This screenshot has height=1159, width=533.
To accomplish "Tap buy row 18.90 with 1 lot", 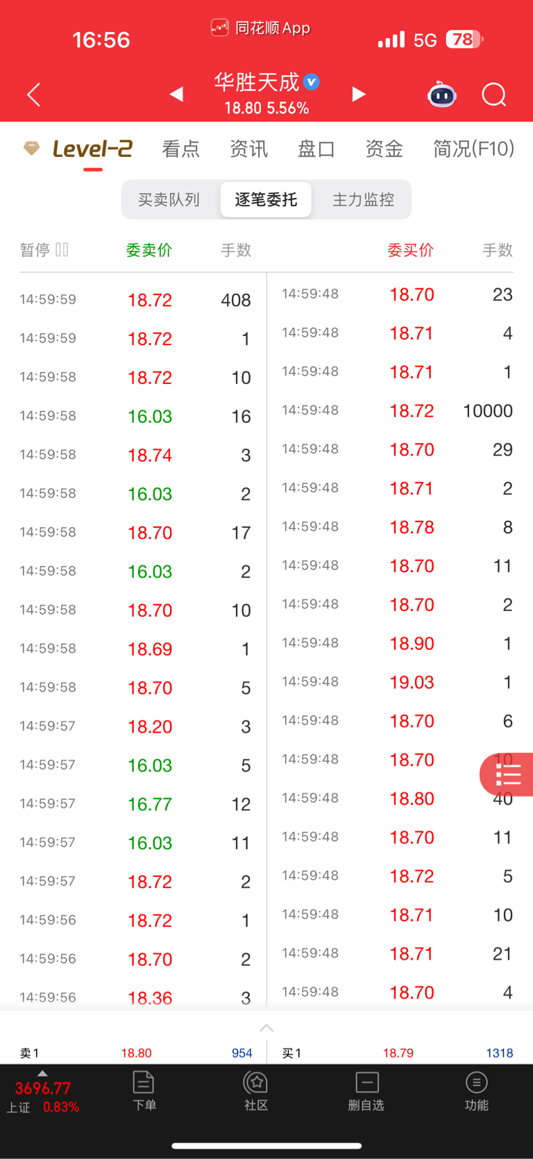I will click(x=397, y=644).
